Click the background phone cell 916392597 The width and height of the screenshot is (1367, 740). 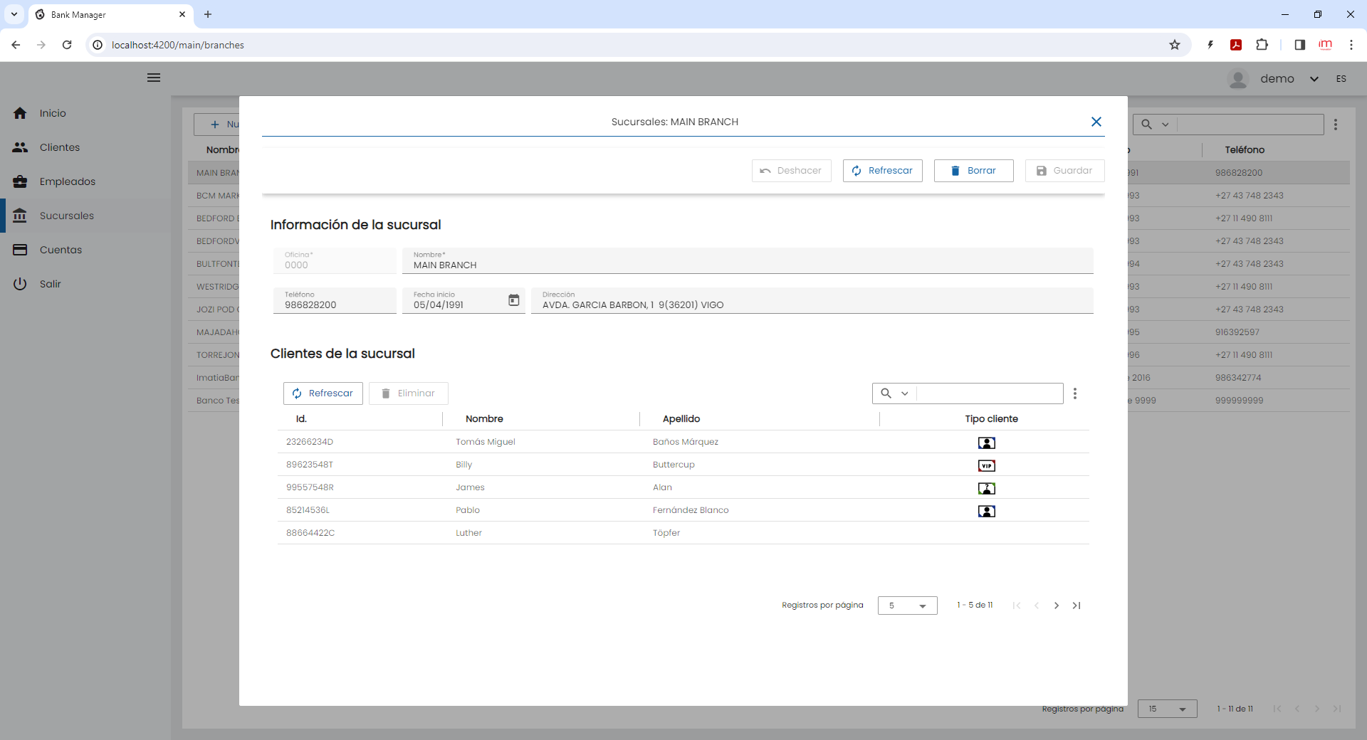pyautogui.click(x=1237, y=332)
